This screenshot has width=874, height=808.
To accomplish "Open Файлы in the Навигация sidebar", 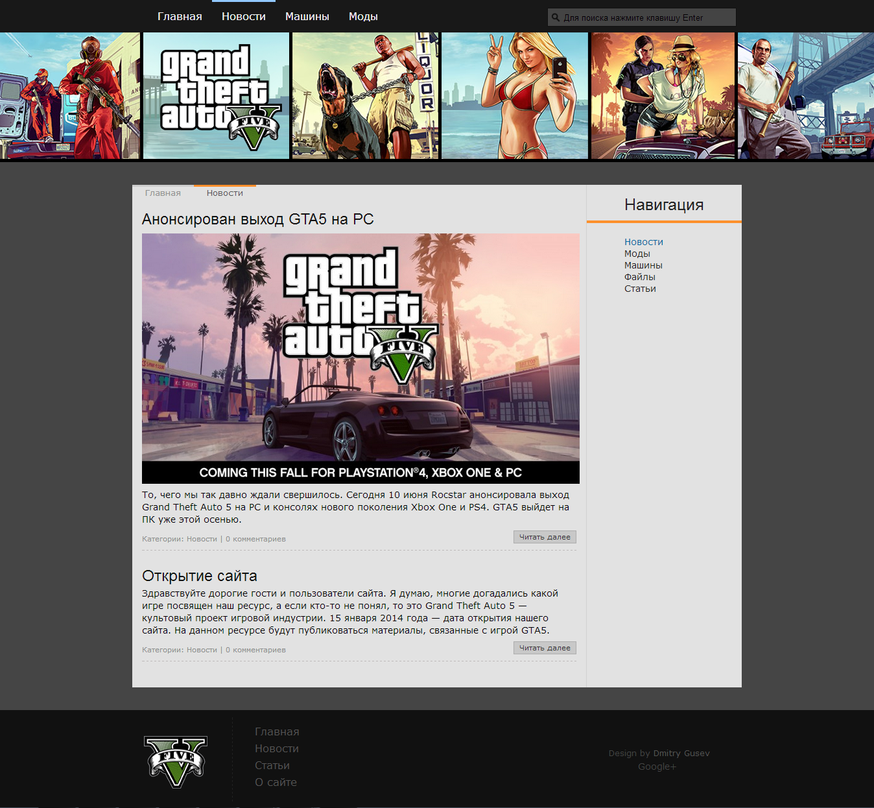I will coord(640,277).
